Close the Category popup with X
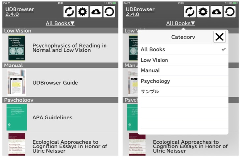Image resolution: width=241 pixels, height=158 pixels. tap(219, 37)
